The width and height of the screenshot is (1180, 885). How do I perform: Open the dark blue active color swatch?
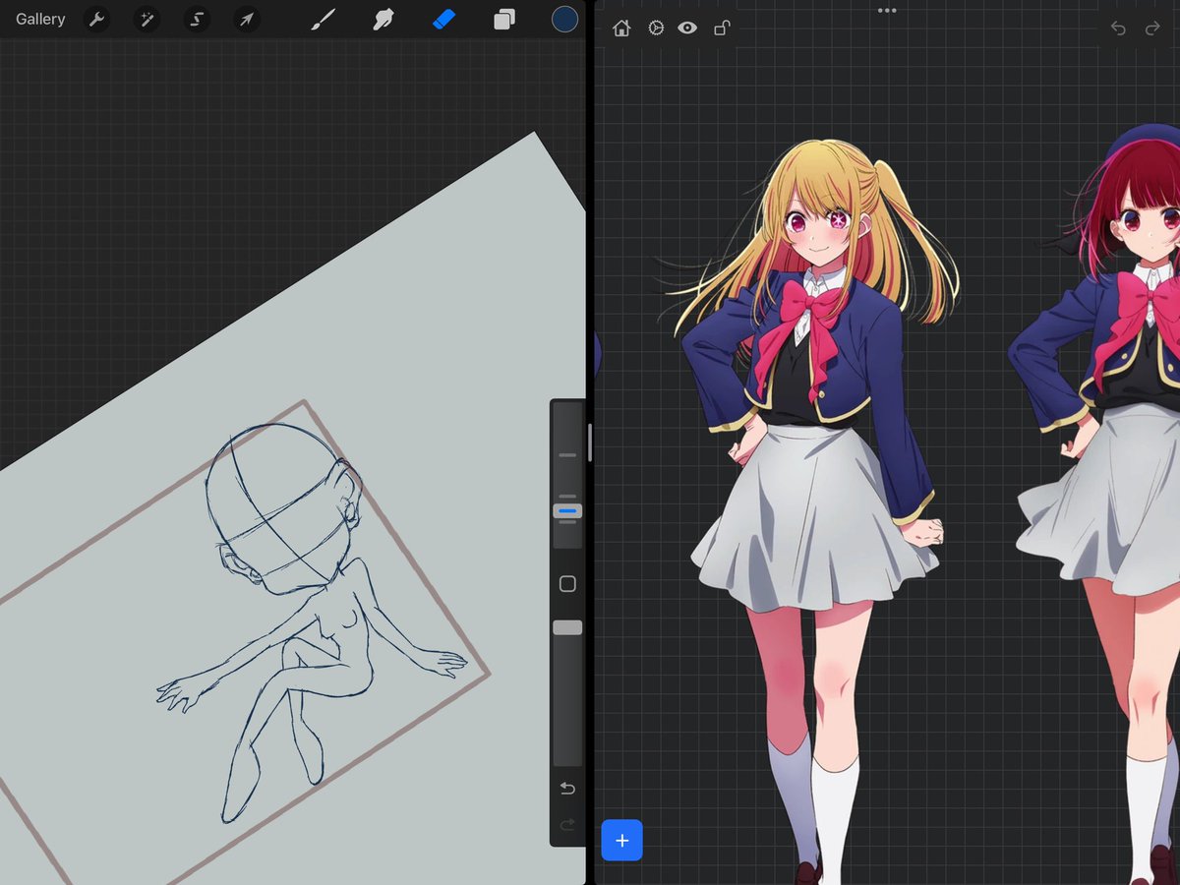[x=564, y=19]
